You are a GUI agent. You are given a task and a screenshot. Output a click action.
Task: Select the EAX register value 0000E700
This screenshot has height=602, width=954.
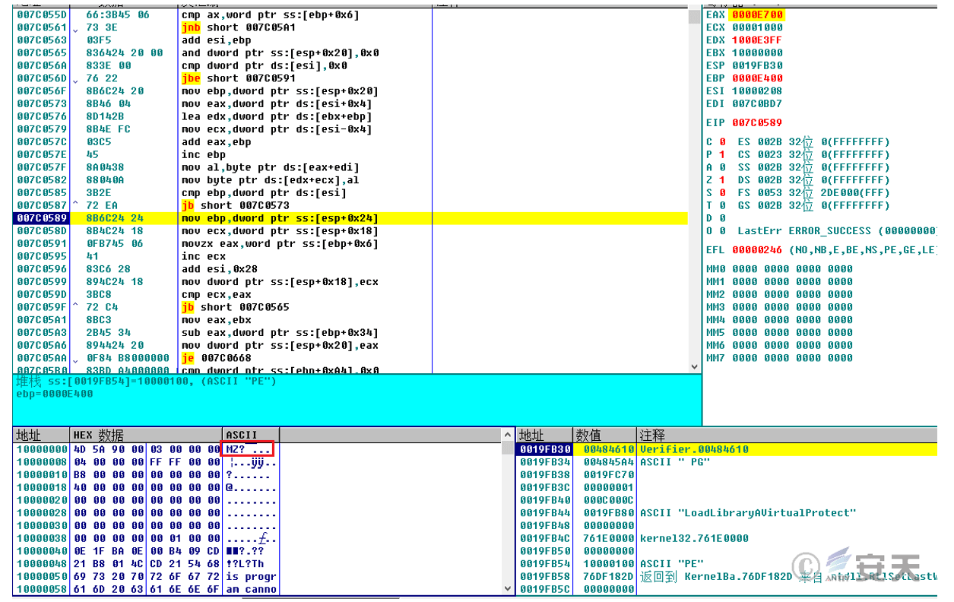[757, 15]
